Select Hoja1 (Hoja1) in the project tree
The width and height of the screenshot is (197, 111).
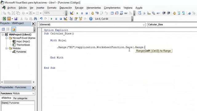click(x=23, y=41)
